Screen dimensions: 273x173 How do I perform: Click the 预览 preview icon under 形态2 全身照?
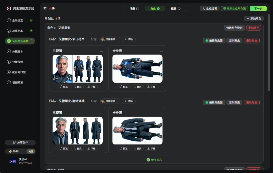pyautogui.click(x=120, y=148)
